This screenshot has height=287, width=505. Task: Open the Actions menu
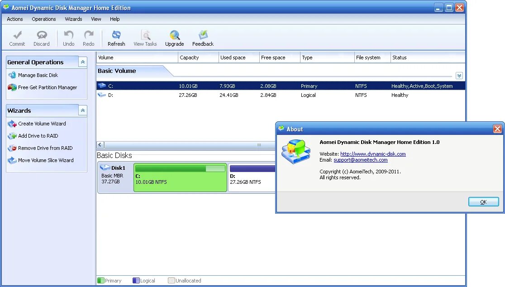pos(15,19)
